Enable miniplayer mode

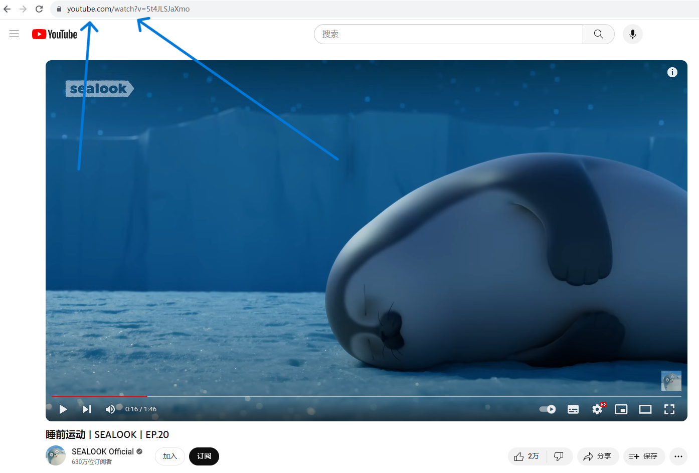click(621, 409)
